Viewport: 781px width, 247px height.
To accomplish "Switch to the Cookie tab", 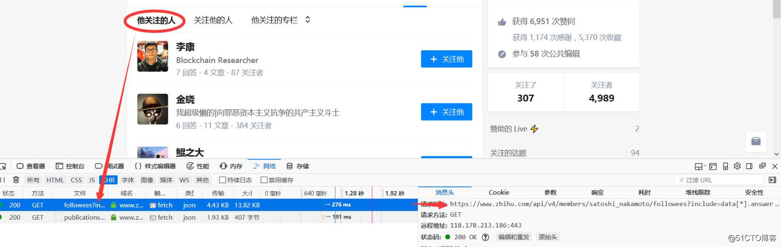I will pyautogui.click(x=499, y=192).
